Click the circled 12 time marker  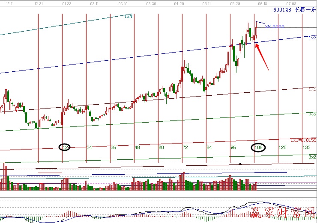(65, 147)
